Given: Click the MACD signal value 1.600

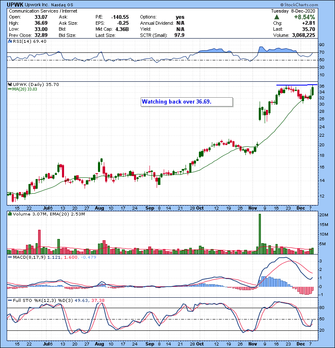Looking at the screenshot, I should click(x=71, y=257).
